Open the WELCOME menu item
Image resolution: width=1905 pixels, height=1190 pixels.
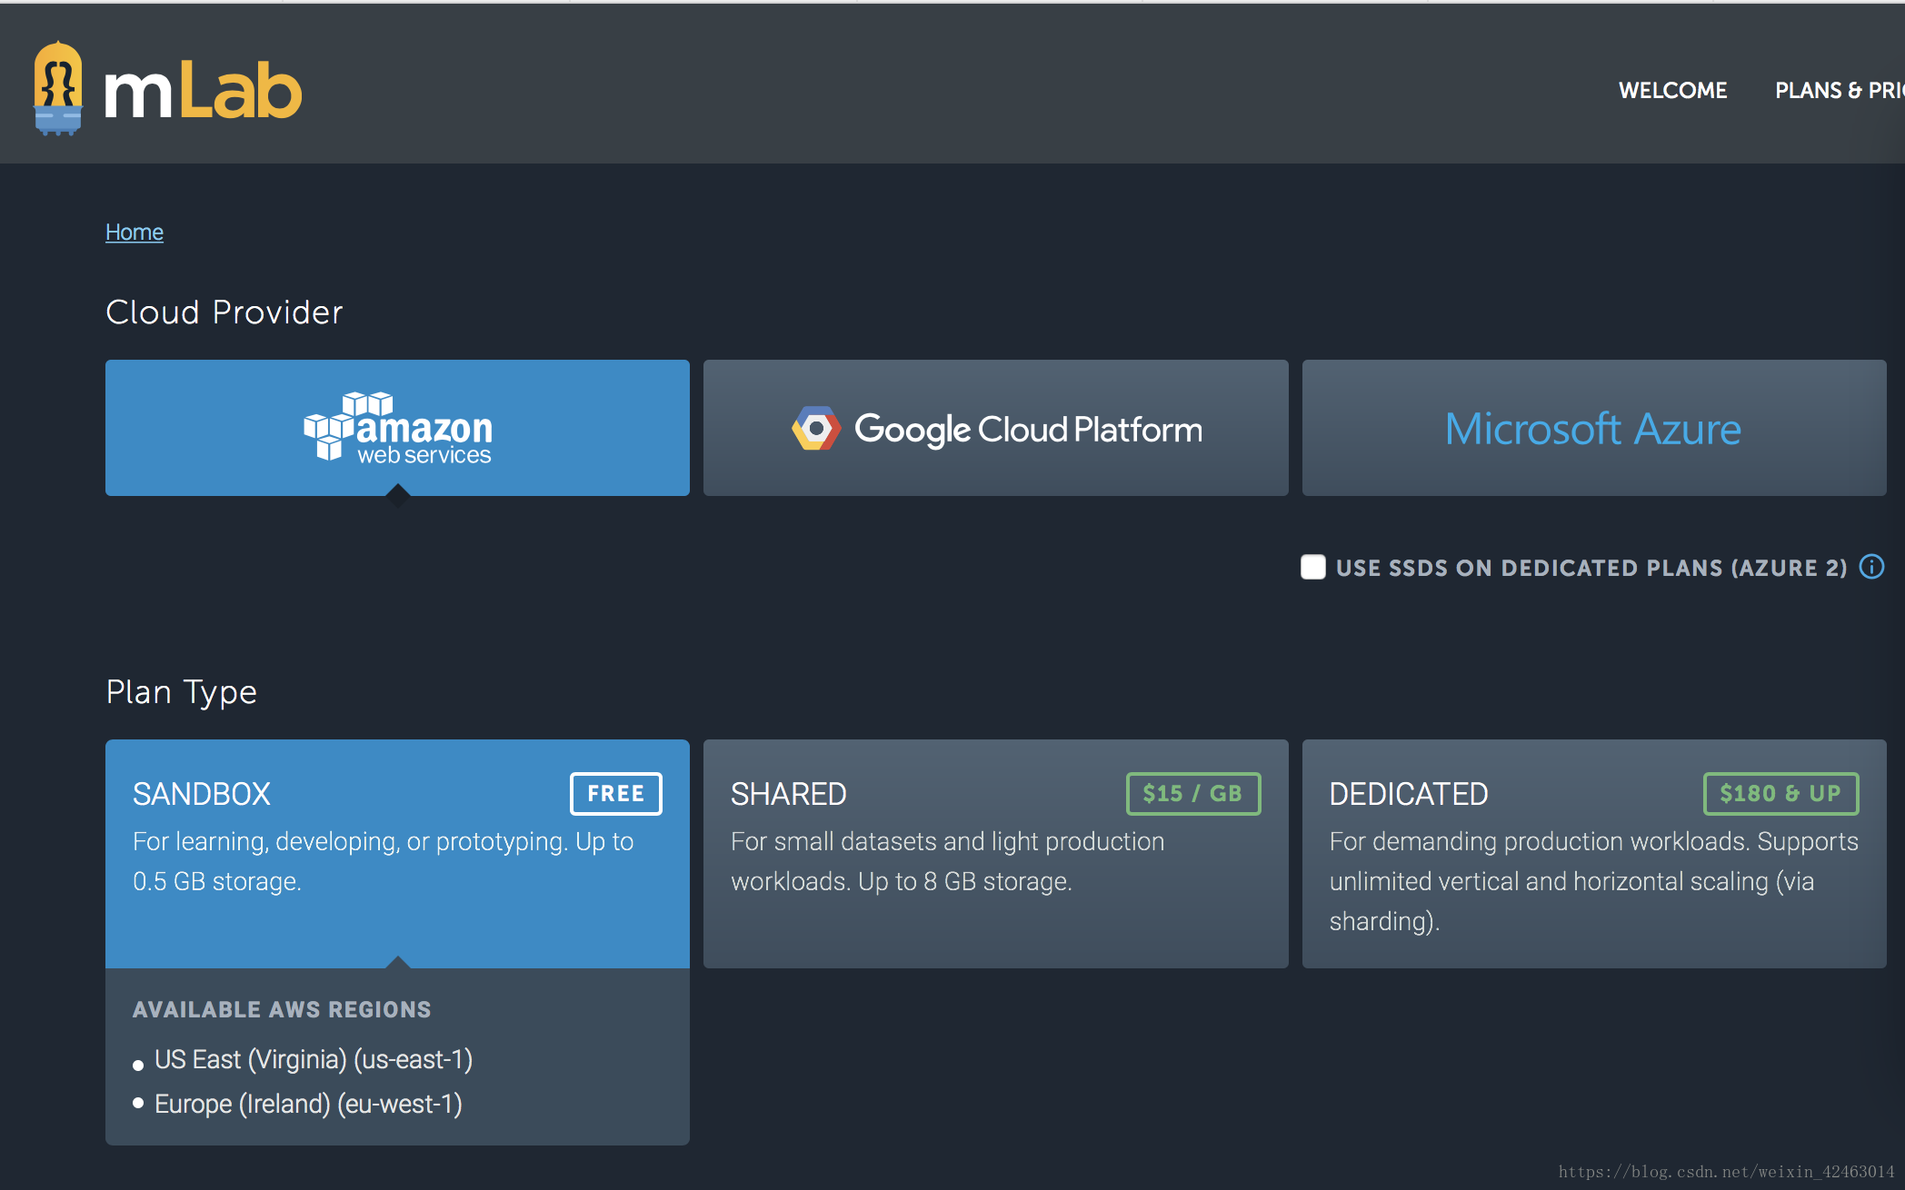coord(1673,89)
